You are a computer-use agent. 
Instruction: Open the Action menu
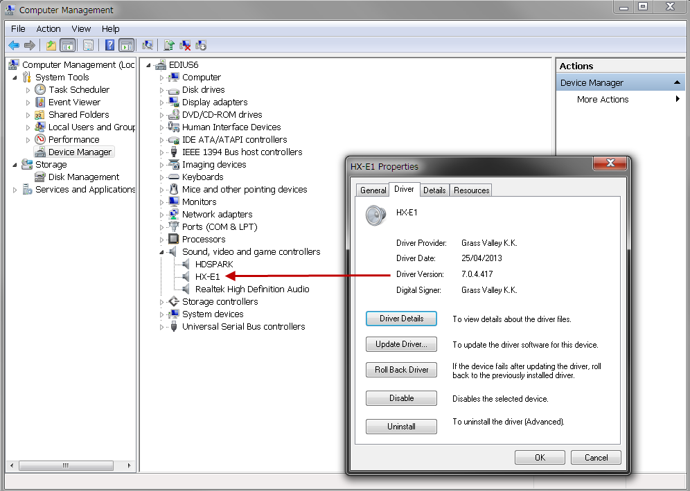[48, 28]
